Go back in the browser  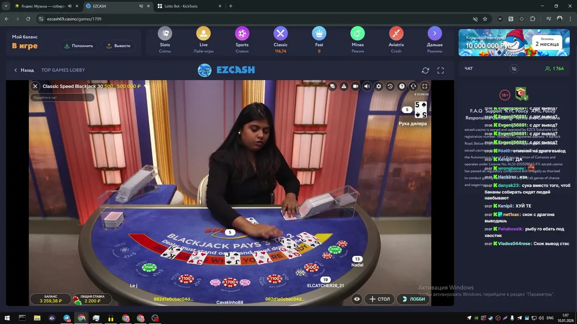tap(6, 19)
